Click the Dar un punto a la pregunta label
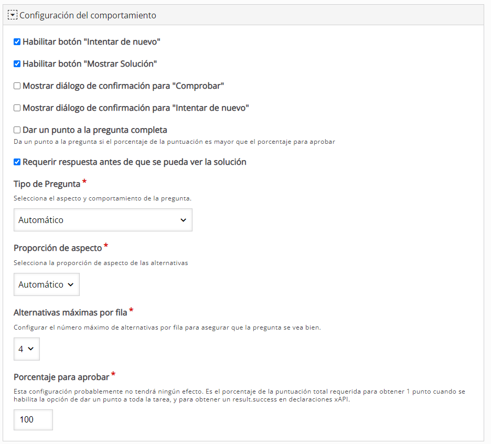Viewport: 491px width, 444px height. (95, 130)
